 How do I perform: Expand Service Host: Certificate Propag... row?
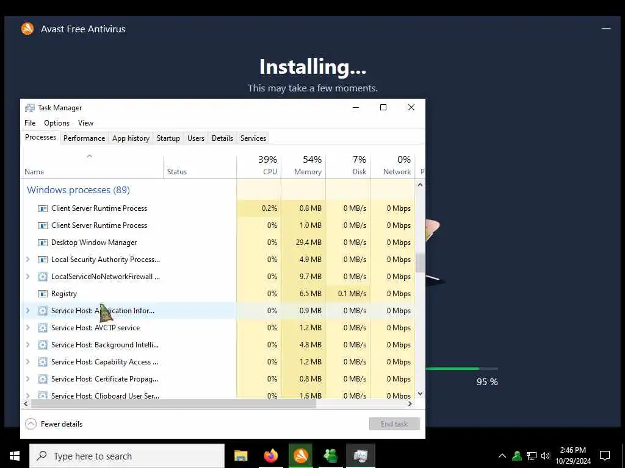coord(28,379)
